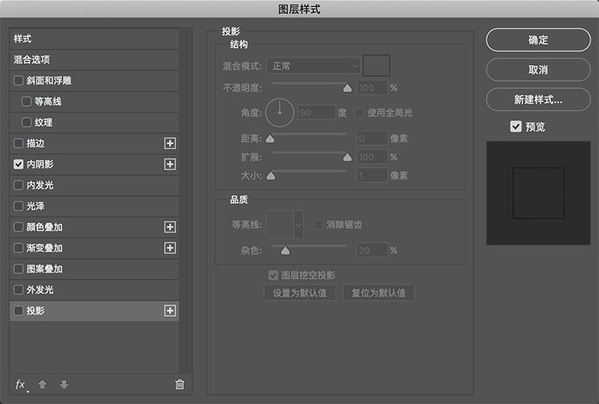Tick the 投影 checkbox
Viewport: 599px width, 404px height.
coord(19,311)
